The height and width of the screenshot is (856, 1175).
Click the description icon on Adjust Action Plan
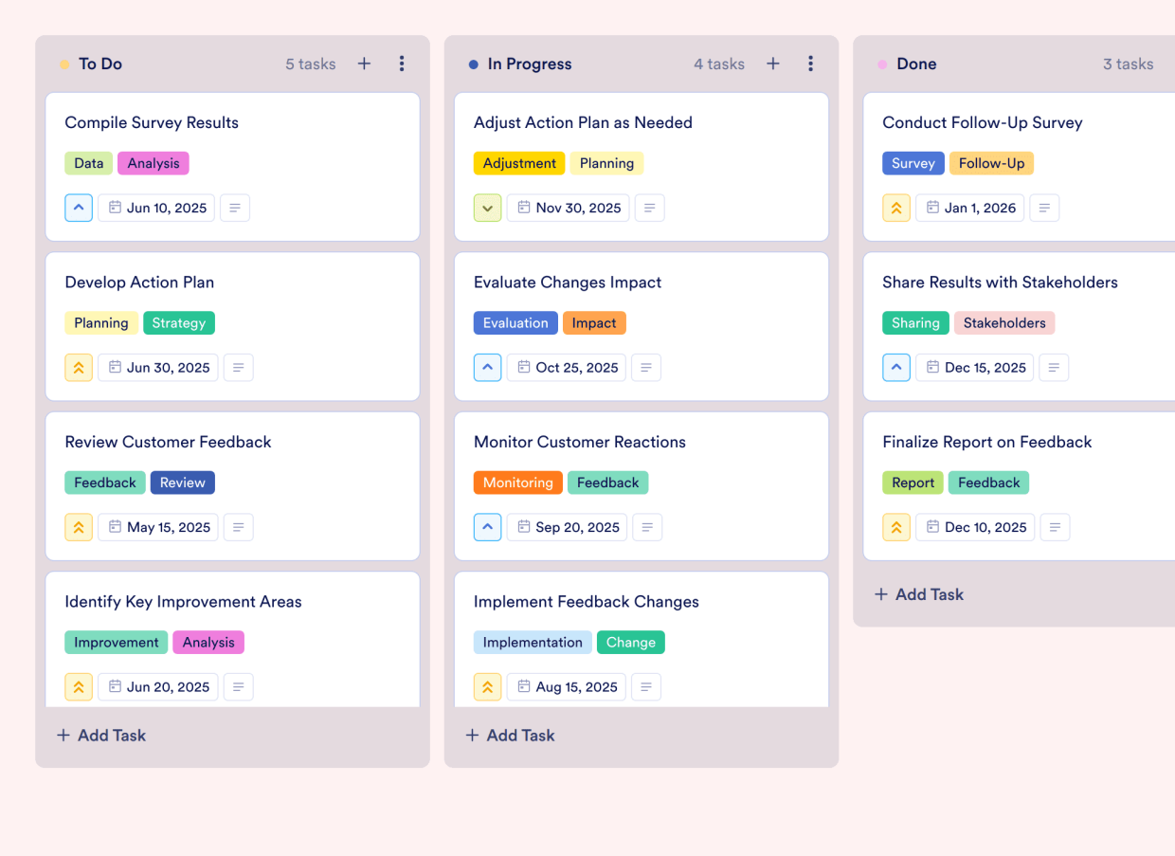point(649,208)
